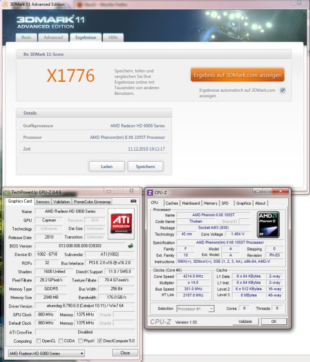Click the 3DMARK 11 Advanced Edition logo

pos(50,22)
